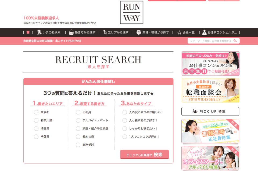The image size is (258, 171).
Task: Choose アルバイト・パート work style
Action: click(x=78, y=120)
